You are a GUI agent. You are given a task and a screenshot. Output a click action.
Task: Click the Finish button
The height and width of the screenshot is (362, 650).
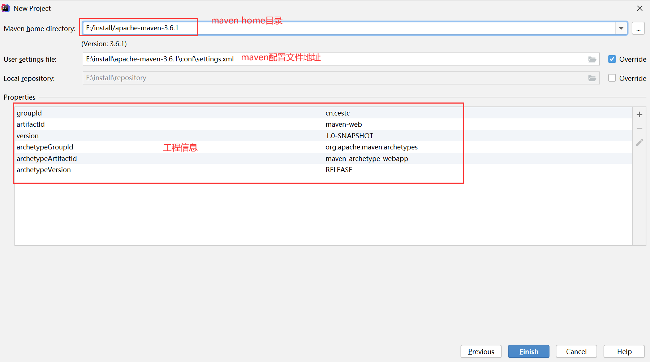click(529, 352)
